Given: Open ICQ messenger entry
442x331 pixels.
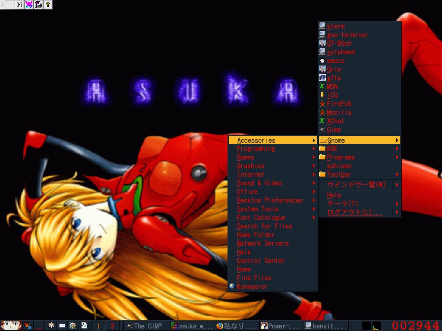Looking at the screenshot, I should point(332,95).
